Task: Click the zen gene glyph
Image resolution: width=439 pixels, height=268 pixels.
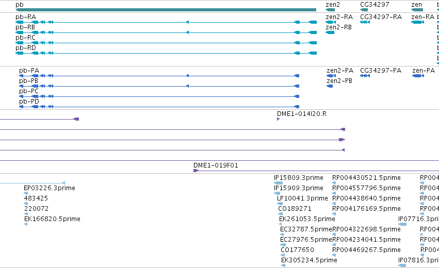Action: pos(417,10)
